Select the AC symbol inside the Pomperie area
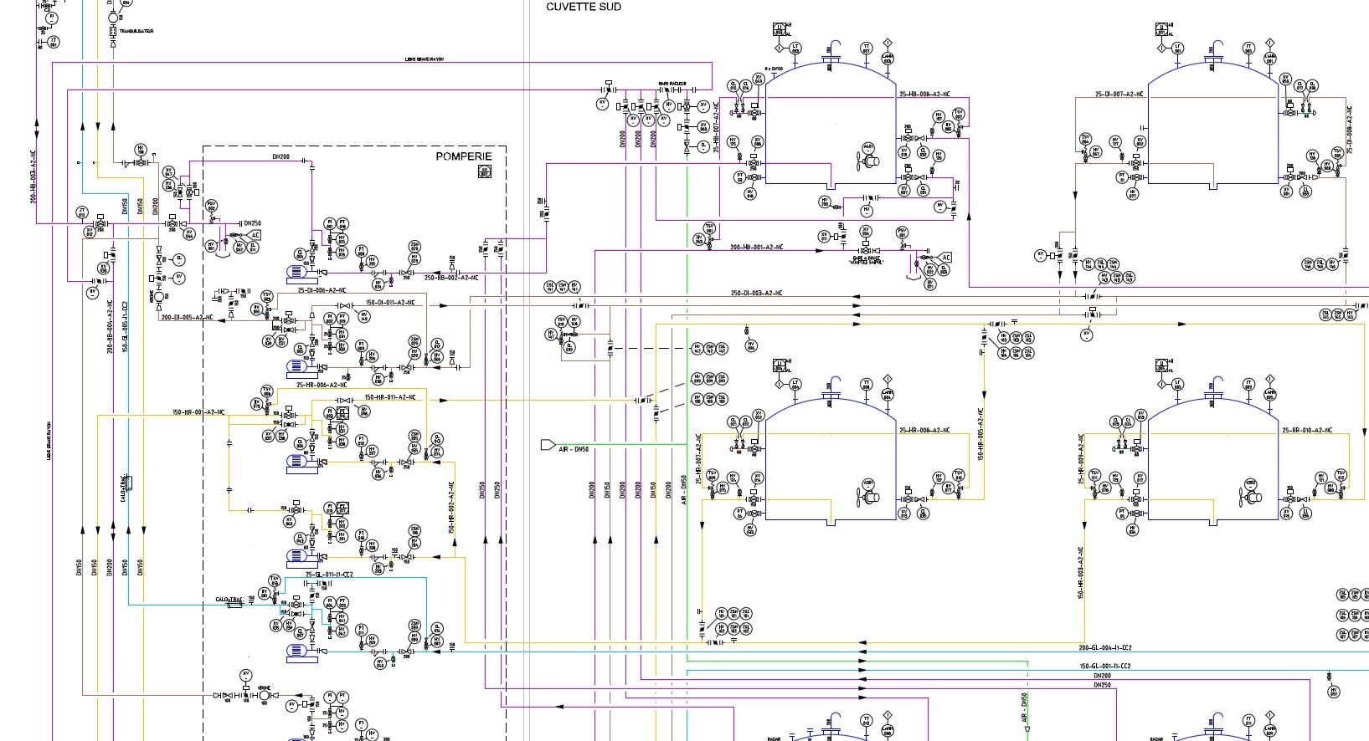The height and width of the screenshot is (741, 1369). point(255,235)
